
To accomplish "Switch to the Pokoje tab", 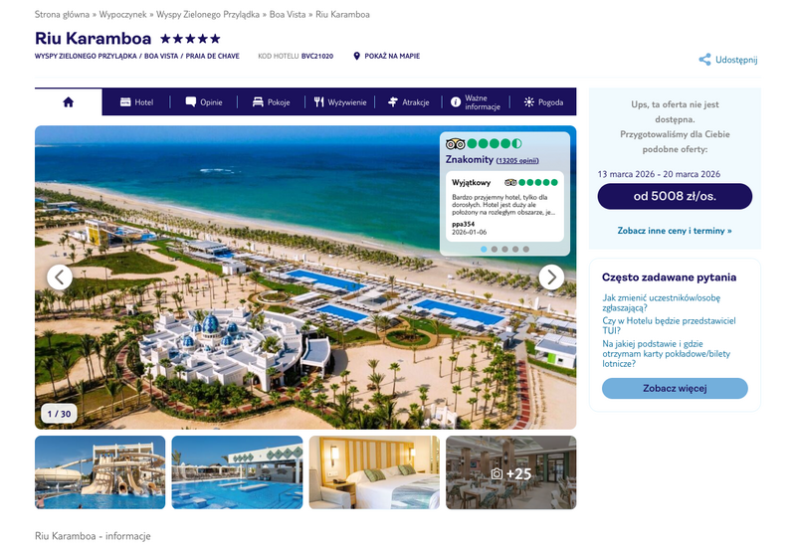I will point(271,102).
